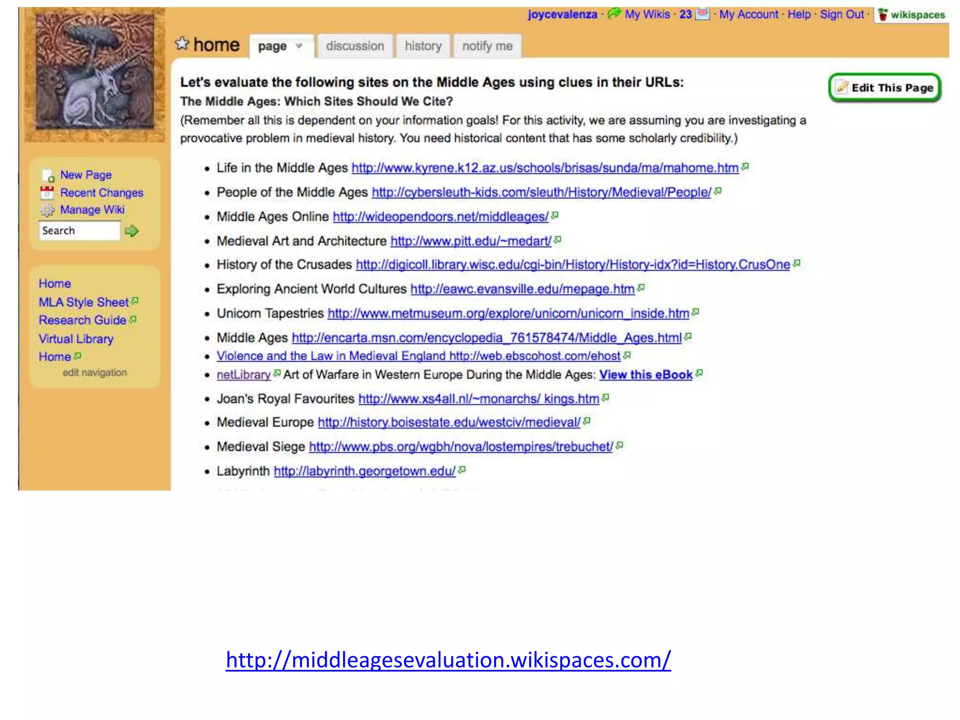Open My Wikis link
This screenshot has width=960, height=720.
point(647,15)
